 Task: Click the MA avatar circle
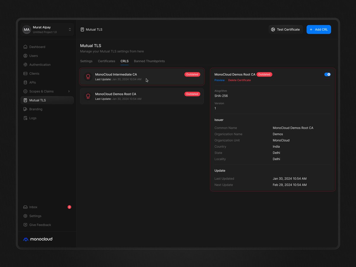[27, 30]
